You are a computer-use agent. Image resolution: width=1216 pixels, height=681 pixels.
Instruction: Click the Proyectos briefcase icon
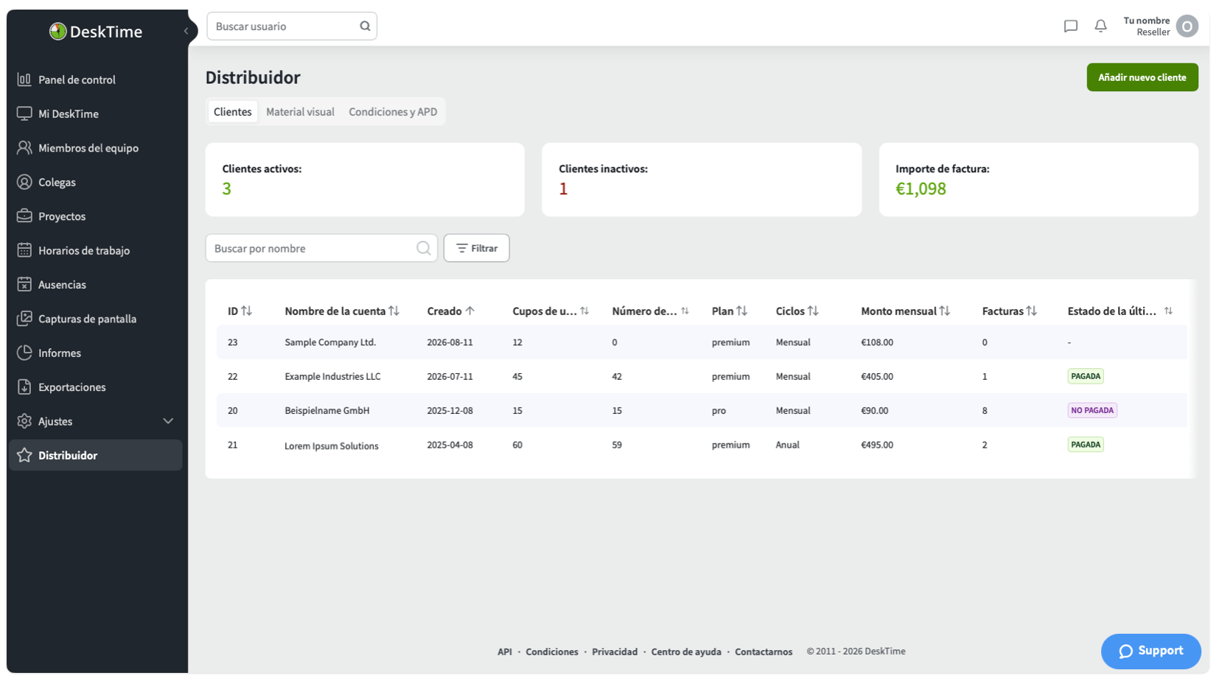(24, 216)
